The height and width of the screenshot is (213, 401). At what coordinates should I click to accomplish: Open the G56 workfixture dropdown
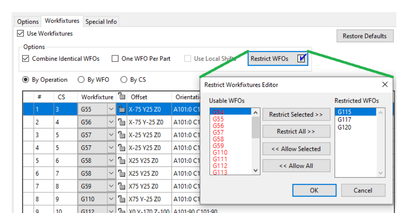(x=111, y=122)
